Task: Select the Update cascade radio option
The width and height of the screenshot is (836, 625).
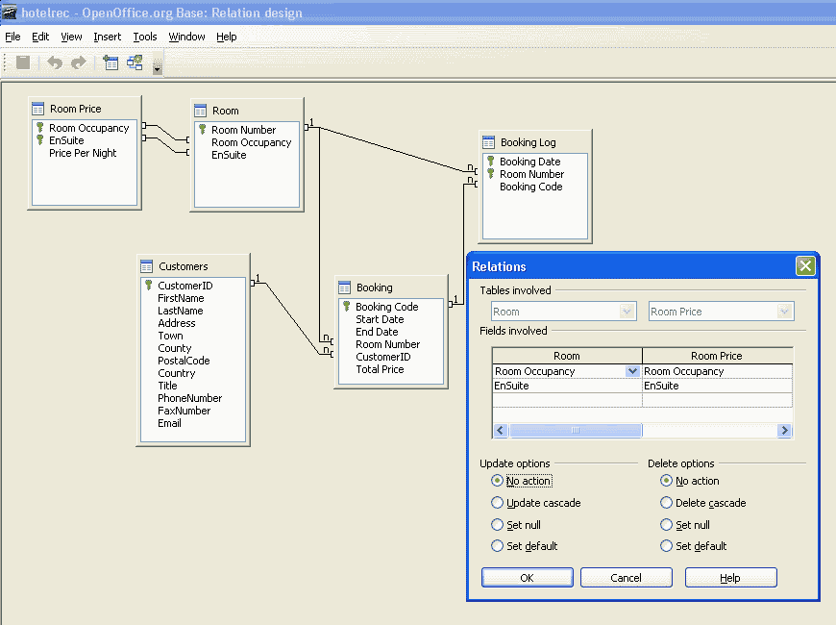Action: [497, 503]
